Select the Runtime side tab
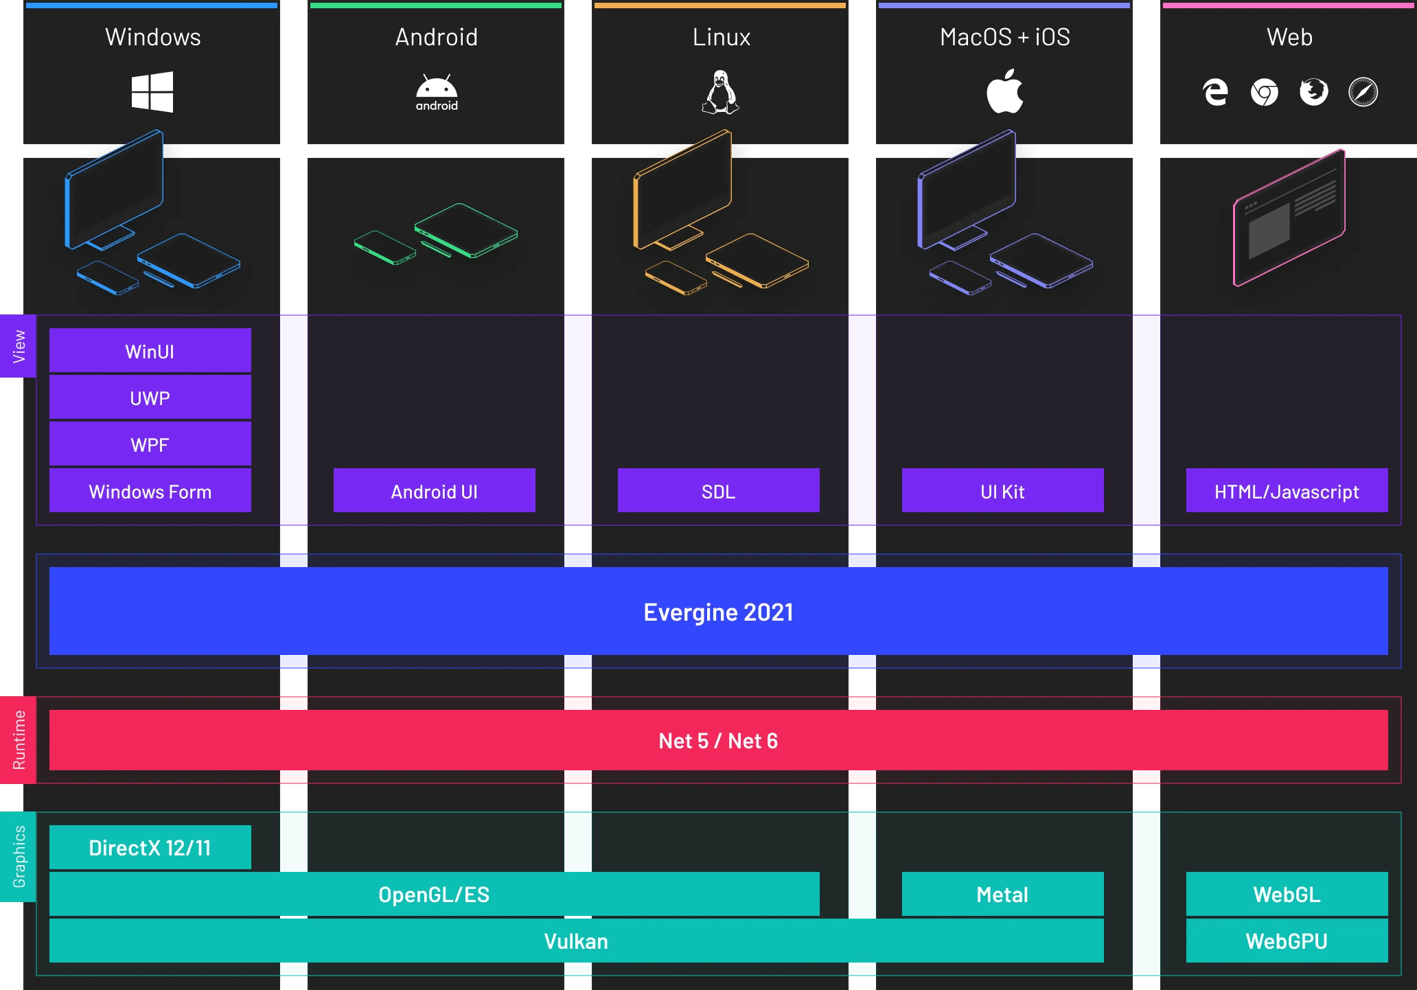This screenshot has width=1417, height=990. coord(18,740)
